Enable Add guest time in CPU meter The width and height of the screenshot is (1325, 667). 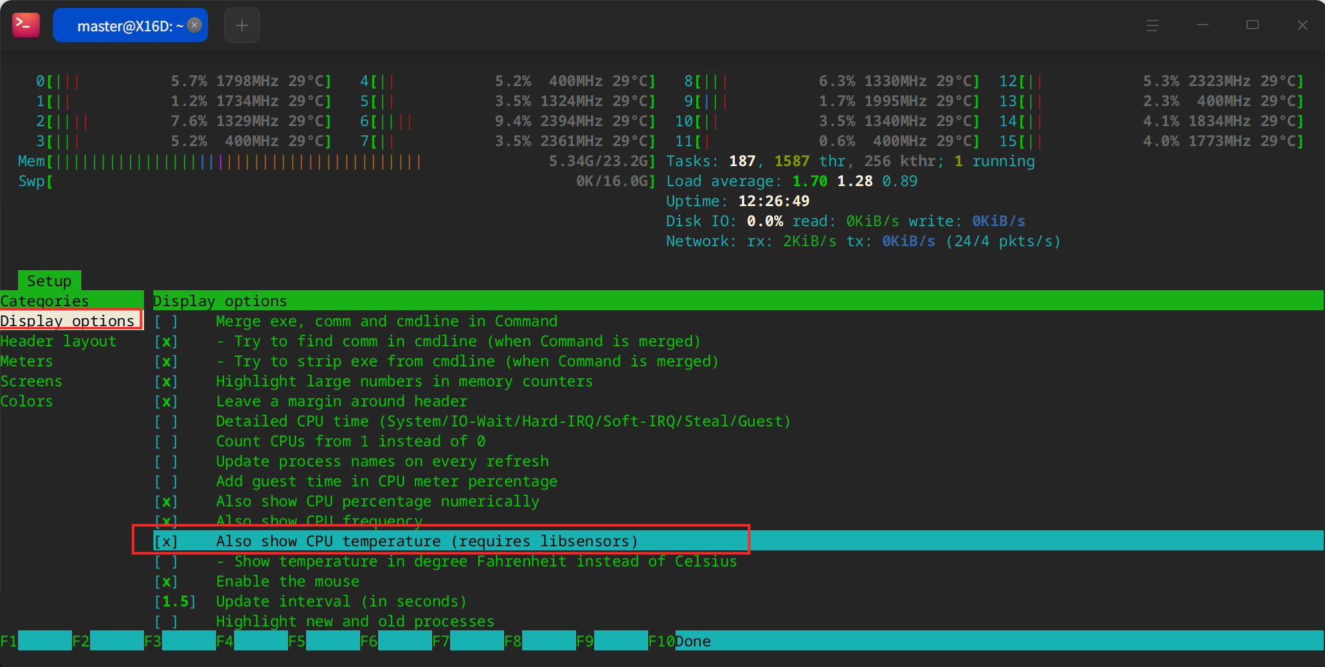[166, 482]
